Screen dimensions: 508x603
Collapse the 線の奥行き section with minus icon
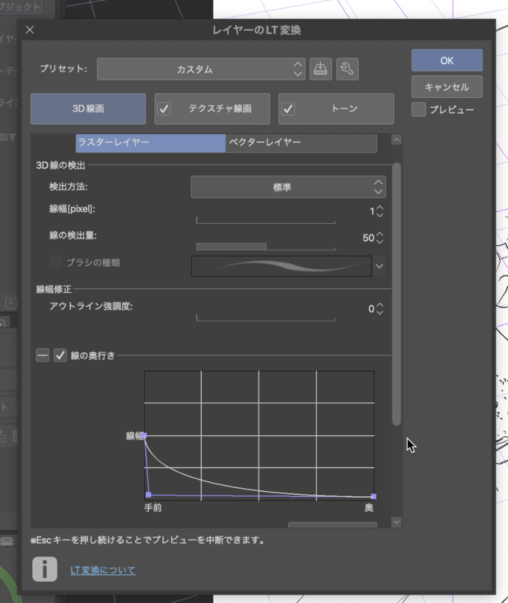(42, 355)
